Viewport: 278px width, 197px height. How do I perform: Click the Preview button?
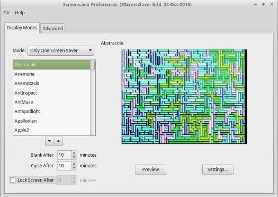point(150,169)
